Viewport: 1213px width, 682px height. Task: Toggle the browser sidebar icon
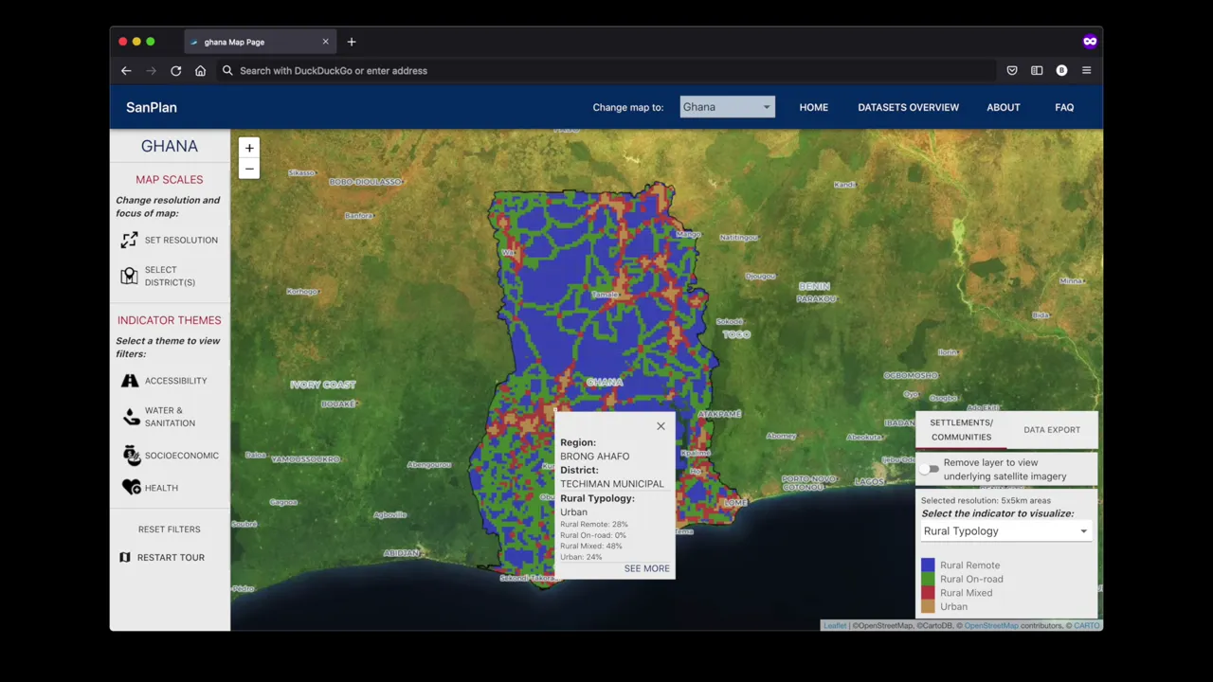pos(1037,70)
